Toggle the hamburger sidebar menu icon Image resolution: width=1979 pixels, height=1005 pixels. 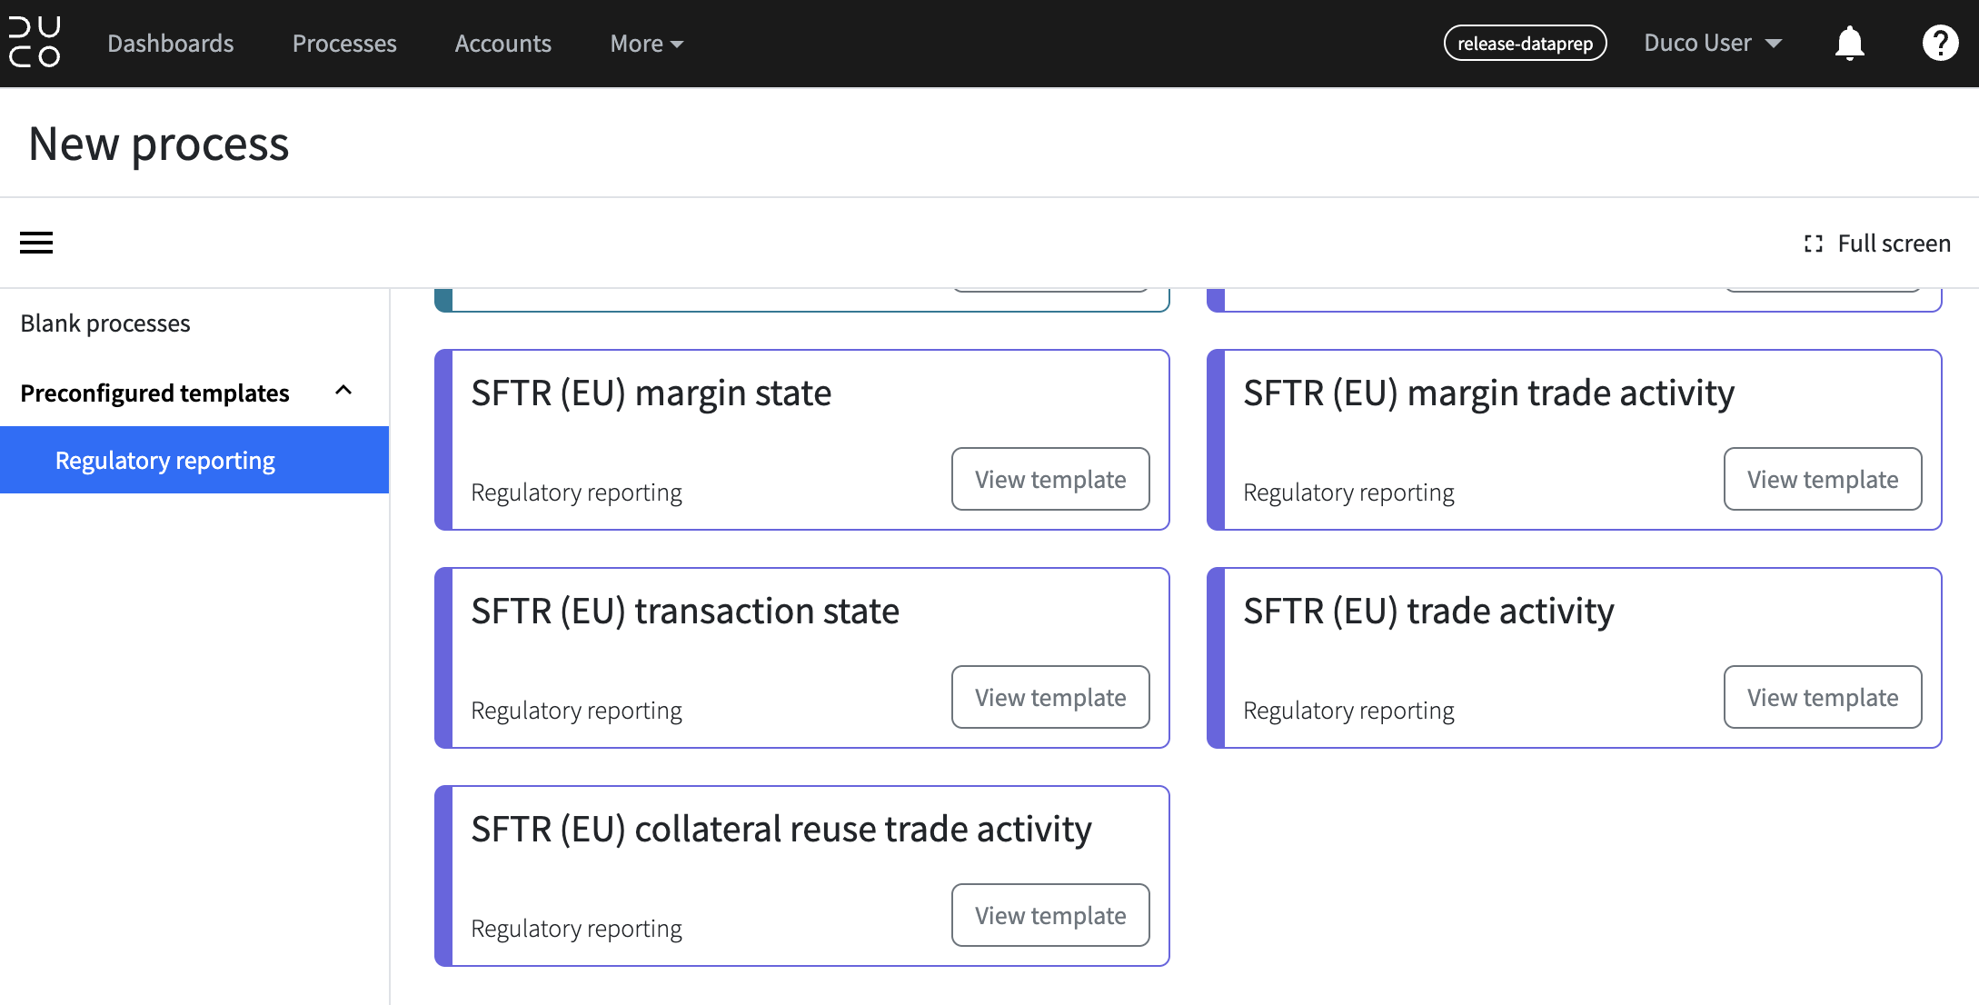[36, 243]
